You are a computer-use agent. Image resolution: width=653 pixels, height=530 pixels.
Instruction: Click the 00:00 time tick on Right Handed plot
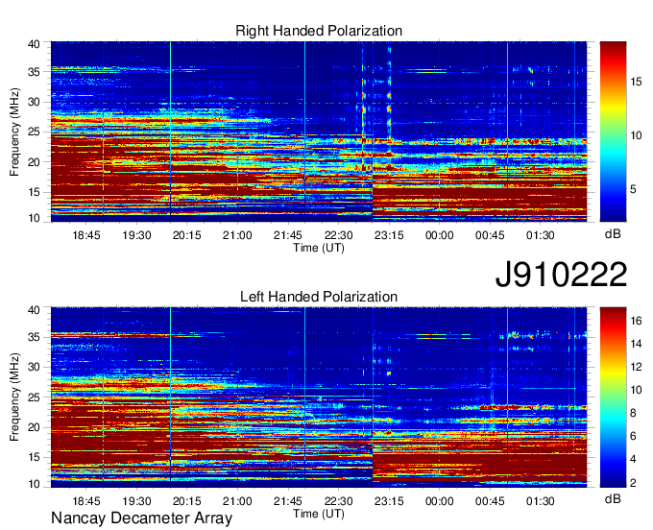coord(440,235)
